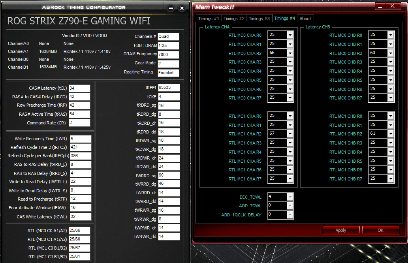Click the ROG STRIX Z790-E GAMING WIFI title
Image resolution: width=408 pixels, height=263 pixels.
(x=79, y=21)
